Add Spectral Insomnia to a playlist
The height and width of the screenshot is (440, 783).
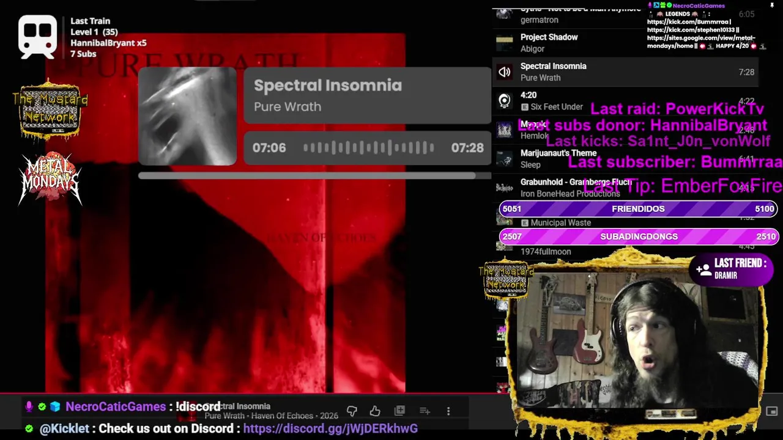tap(425, 411)
